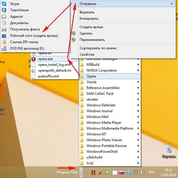Viewport: 178px width, 178px height.
Task: Click the speaker volume tray icon
Action: (142, 172)
